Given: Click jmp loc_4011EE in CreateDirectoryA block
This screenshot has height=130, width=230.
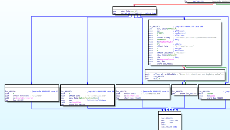Looking at the screenshot, I should point(14,100).
